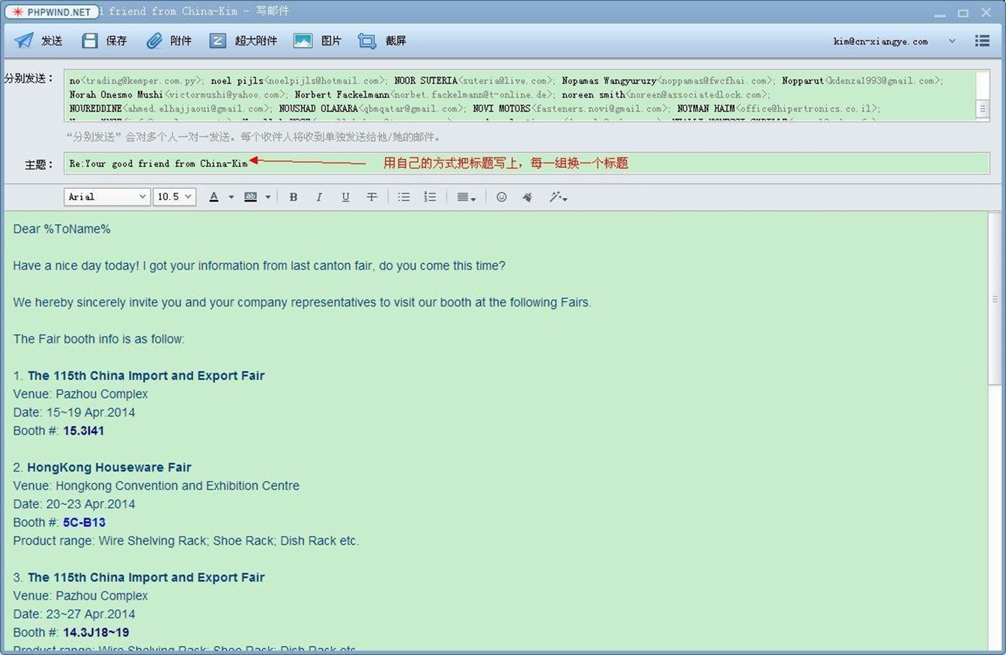Open the emoji smiley picker
Image resolution: width=1006 pixels, height=655 pixels.
coord(502,197)
